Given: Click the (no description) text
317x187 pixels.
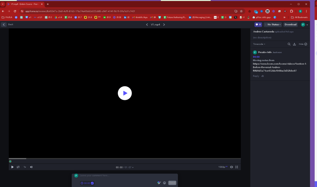Looking at the screenshot, I should pos(262,38).
